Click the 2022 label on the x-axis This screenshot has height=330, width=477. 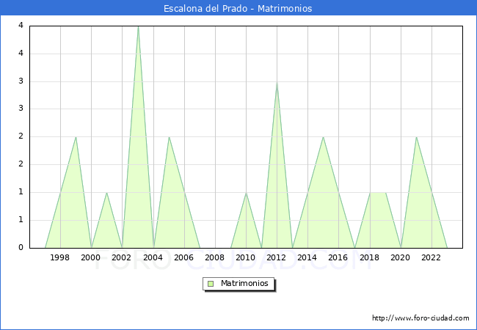tap(431, 257)
